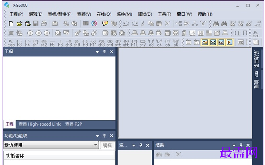
Task: Click the 编辑 button
Action: tap(107, 145)
